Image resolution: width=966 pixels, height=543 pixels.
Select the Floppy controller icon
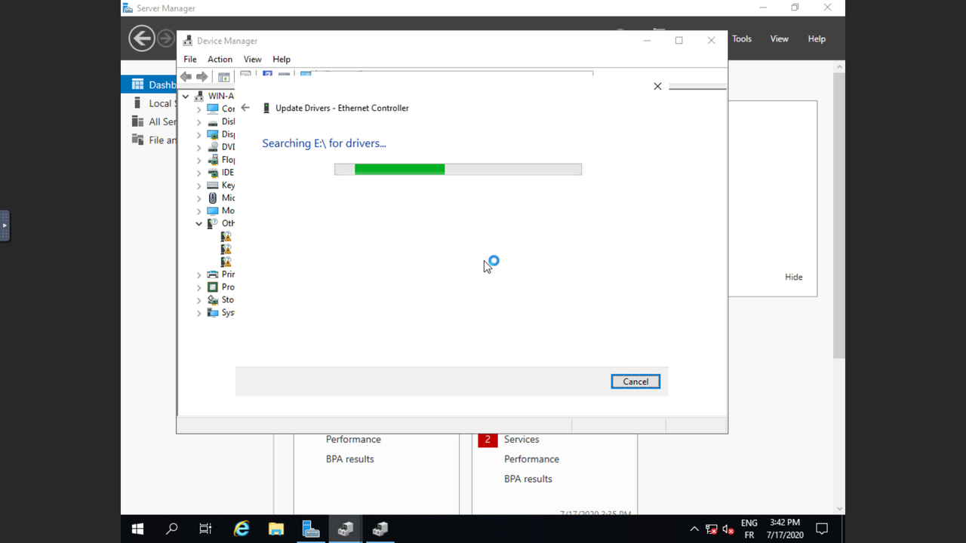213,161
